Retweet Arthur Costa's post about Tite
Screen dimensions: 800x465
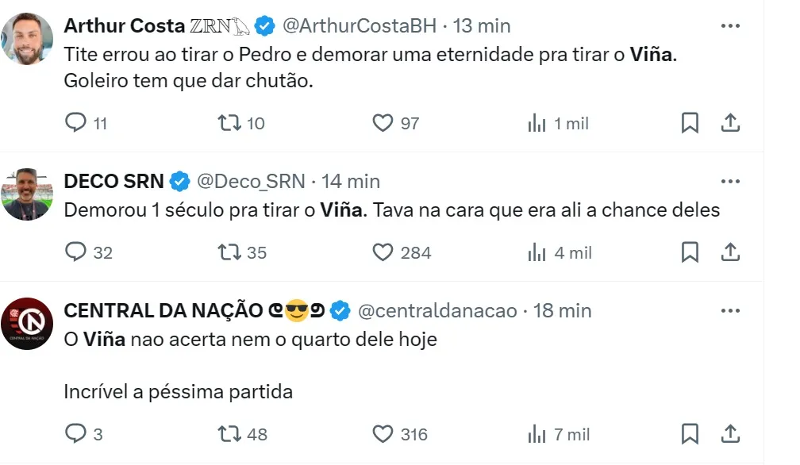pyautogui.click(x=229, y=123)
